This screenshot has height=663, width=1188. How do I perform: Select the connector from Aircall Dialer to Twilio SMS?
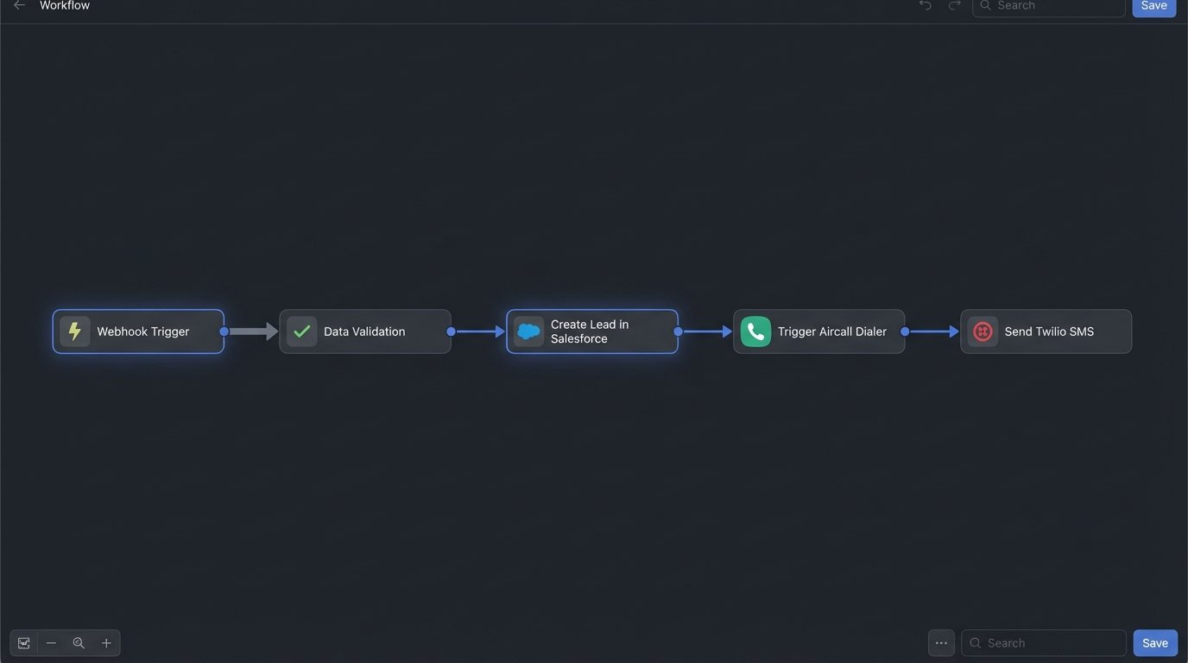pos(935,331)
